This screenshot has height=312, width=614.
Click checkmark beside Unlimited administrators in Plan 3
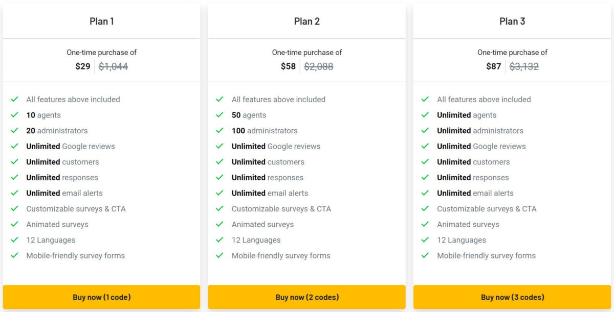click(425, 131)
